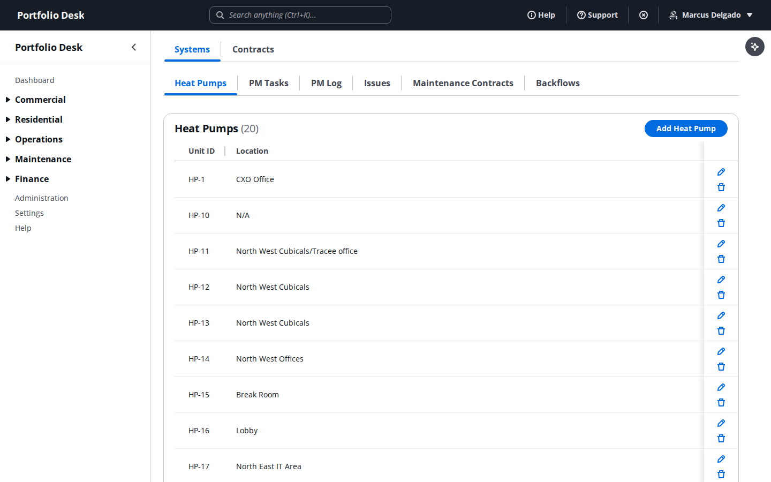Edit heat pump HP-10 with pencil icon
The width and height of the screenshot is (771, 482).
721,208
